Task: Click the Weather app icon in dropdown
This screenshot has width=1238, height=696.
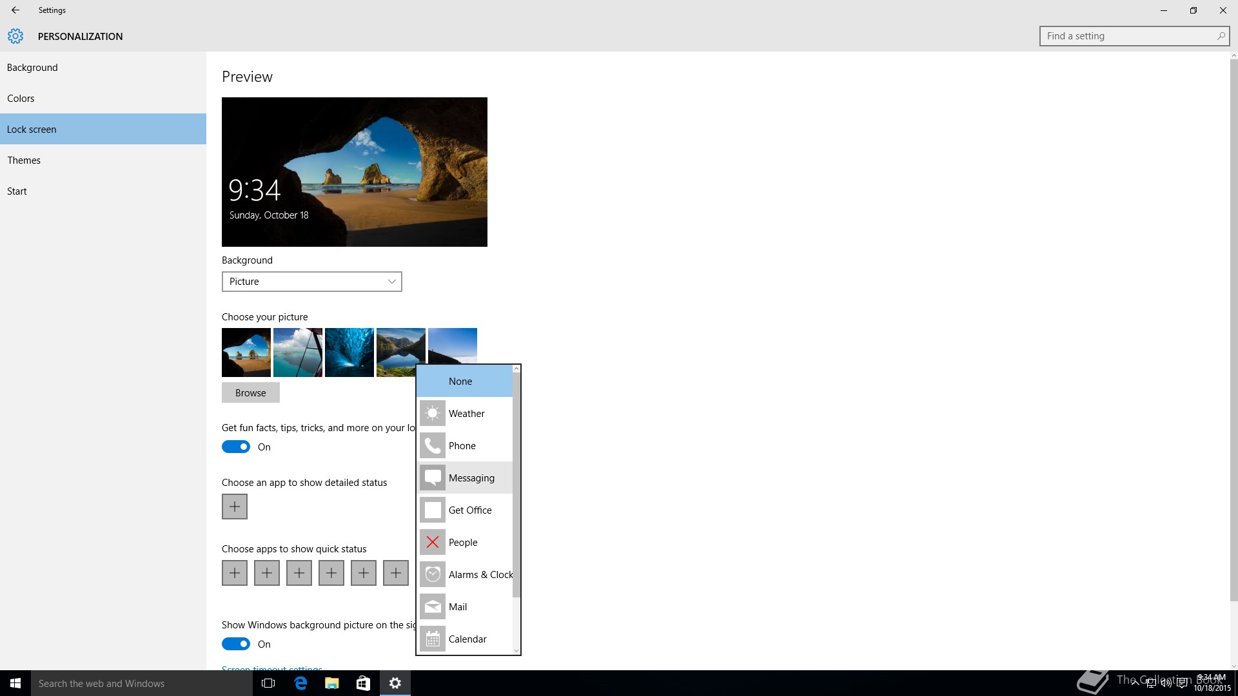Action: [x=433, y=413]
